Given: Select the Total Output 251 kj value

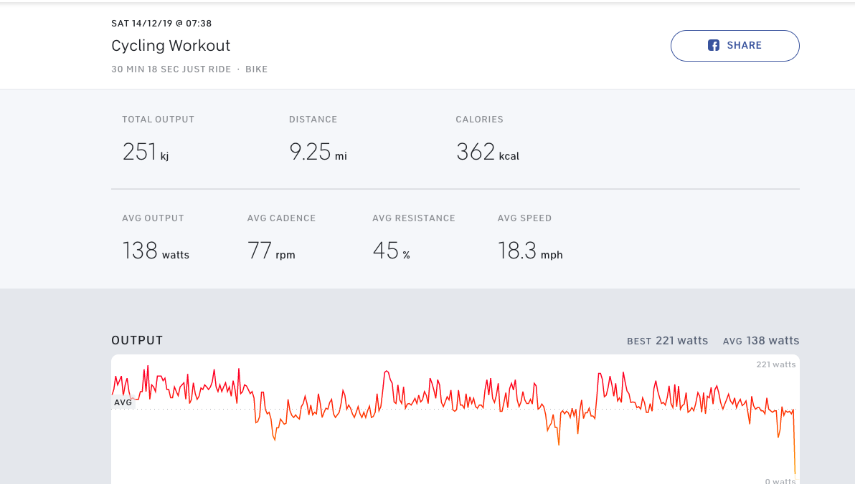Looking at the screenshot, I should tap(146, 152).
